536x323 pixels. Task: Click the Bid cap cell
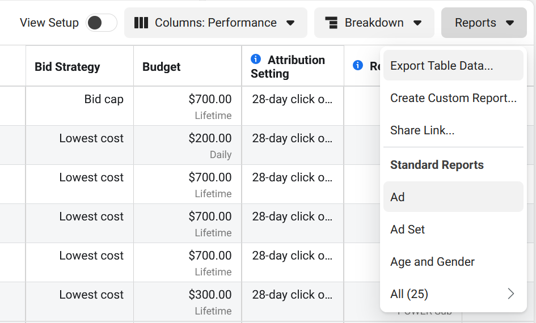point(104,100)
